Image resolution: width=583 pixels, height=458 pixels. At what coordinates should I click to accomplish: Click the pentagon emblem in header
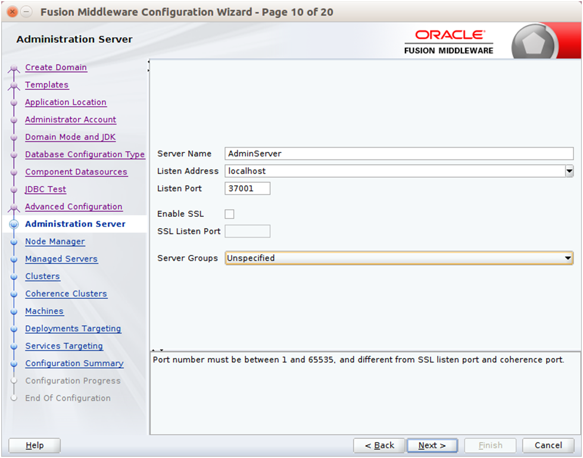(x=534, y=43)
